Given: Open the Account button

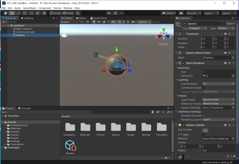Looking at the screenshot, I should point(194,13).
